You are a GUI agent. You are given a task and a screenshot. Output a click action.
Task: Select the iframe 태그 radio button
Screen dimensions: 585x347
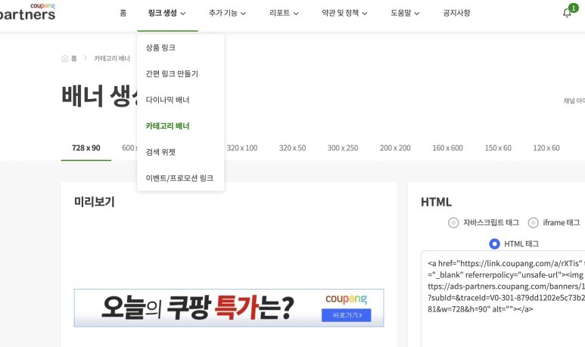coord(533,223)
